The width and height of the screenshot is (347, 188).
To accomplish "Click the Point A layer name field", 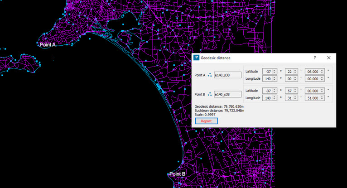I will 227,75.
